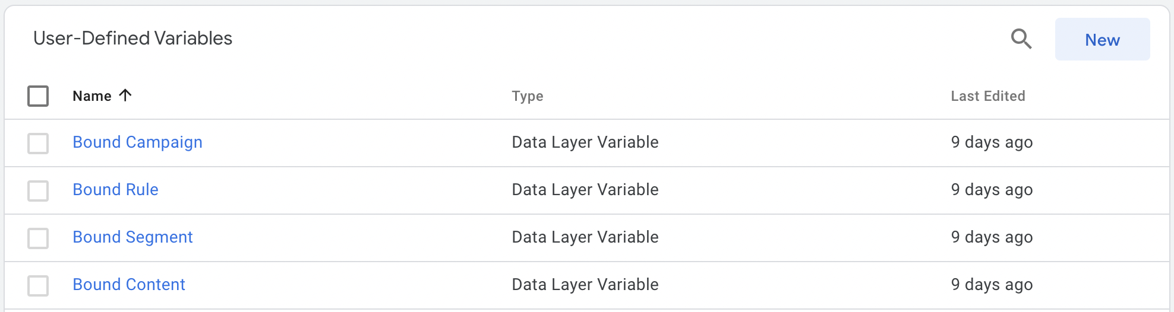Create a New user-defined variable

(x=1102, y=39)
